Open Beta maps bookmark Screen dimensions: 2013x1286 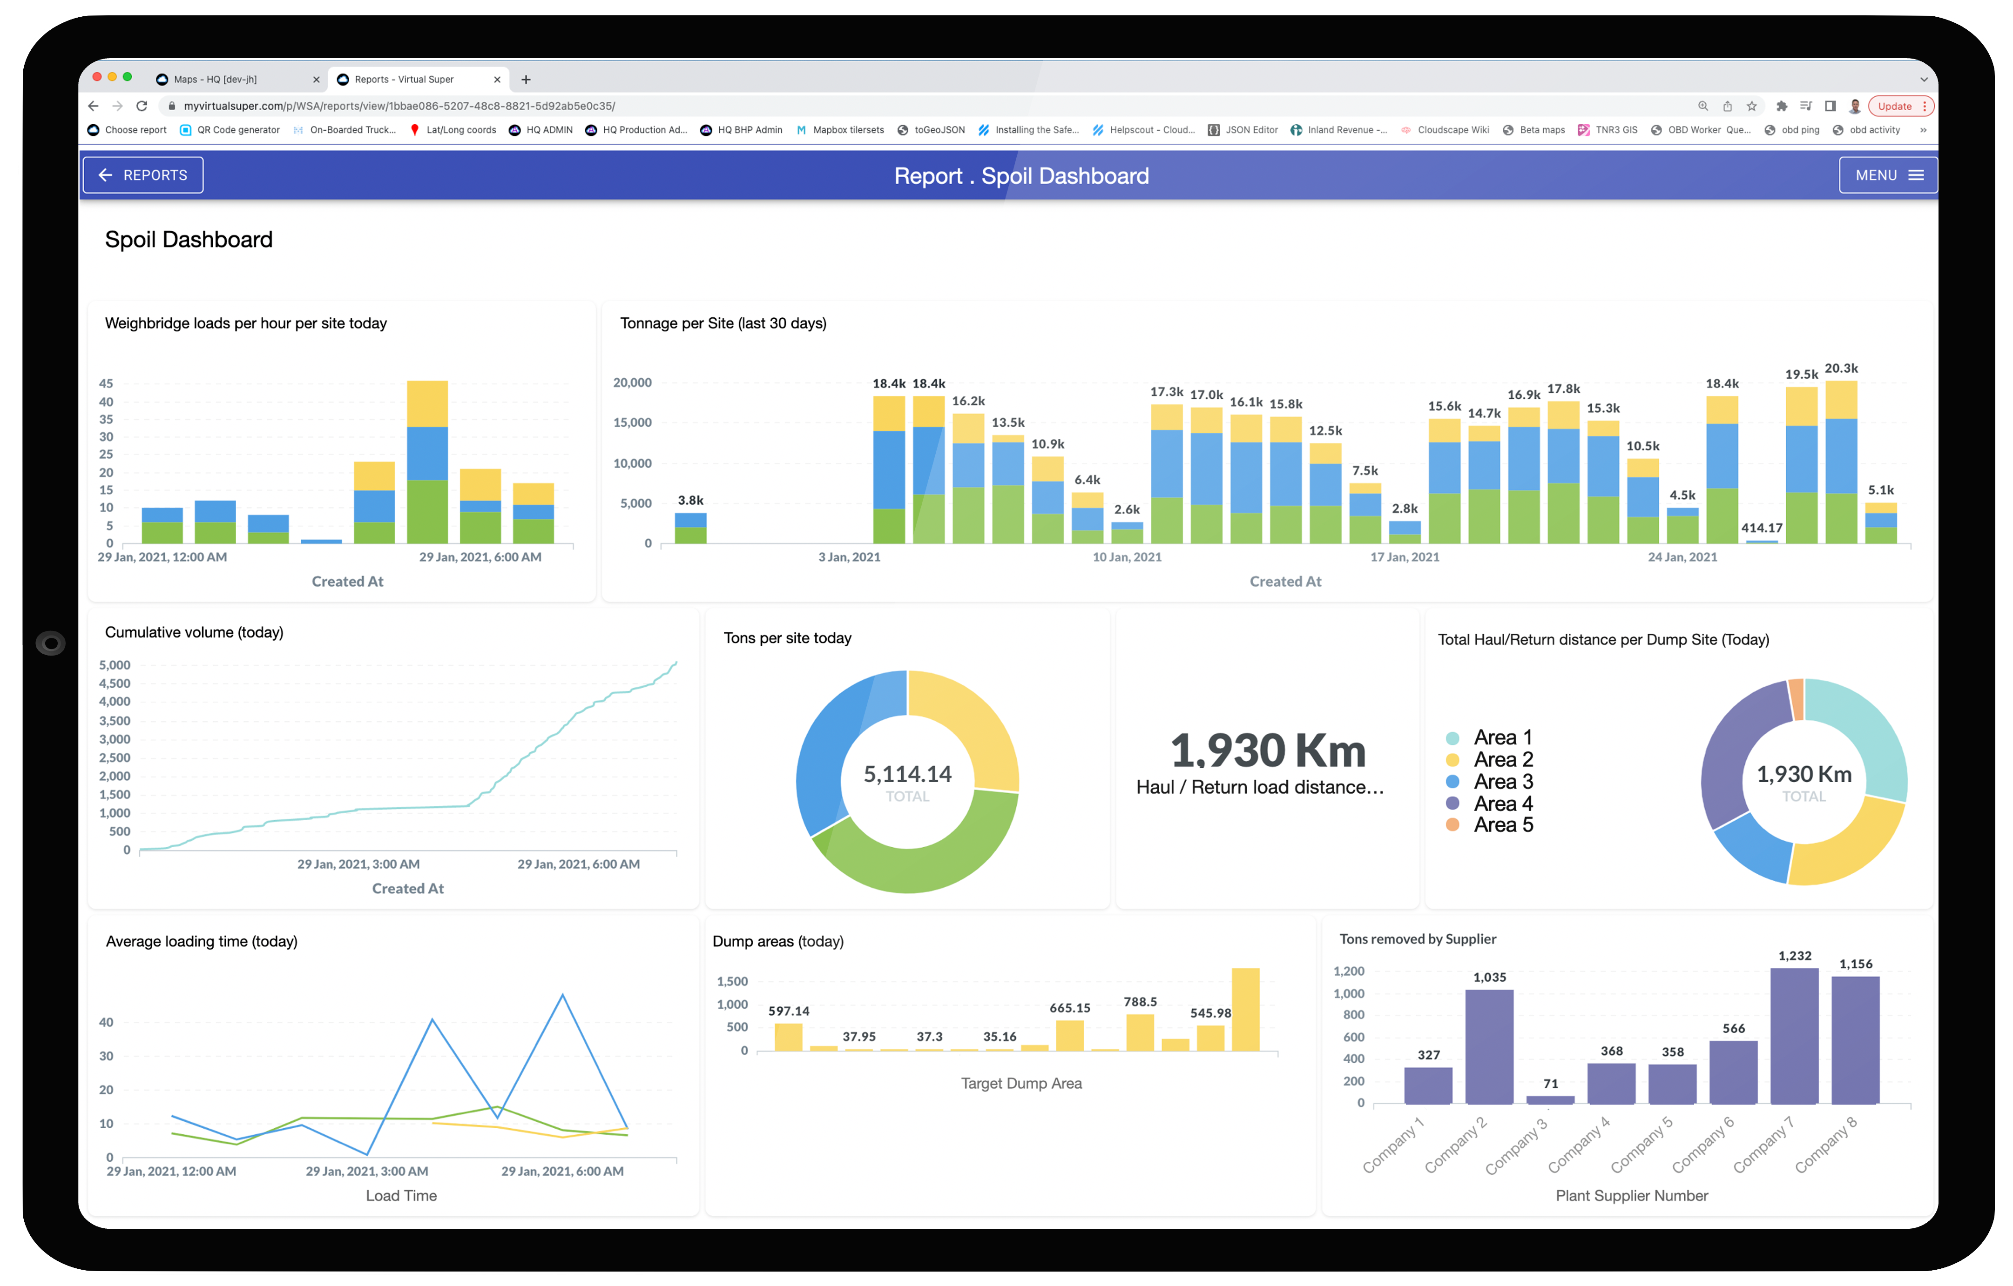(x=1534, y=130)
